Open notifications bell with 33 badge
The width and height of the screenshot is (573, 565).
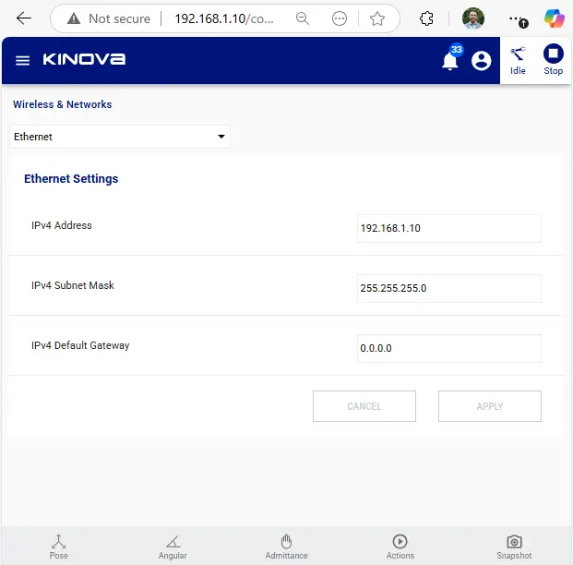pos(450,59)
